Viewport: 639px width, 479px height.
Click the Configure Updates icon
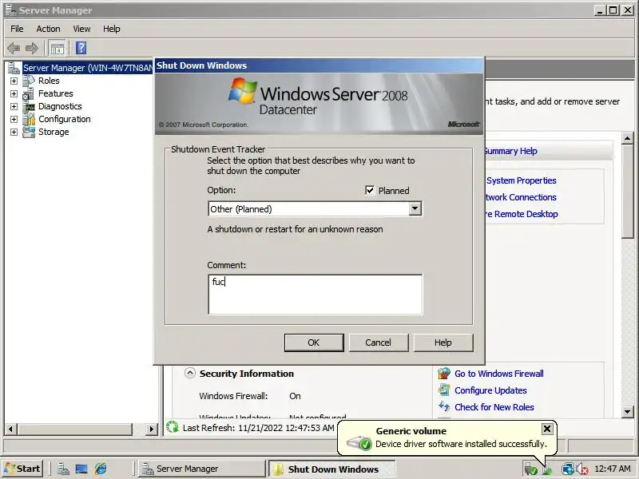click(x=444, y=390)
